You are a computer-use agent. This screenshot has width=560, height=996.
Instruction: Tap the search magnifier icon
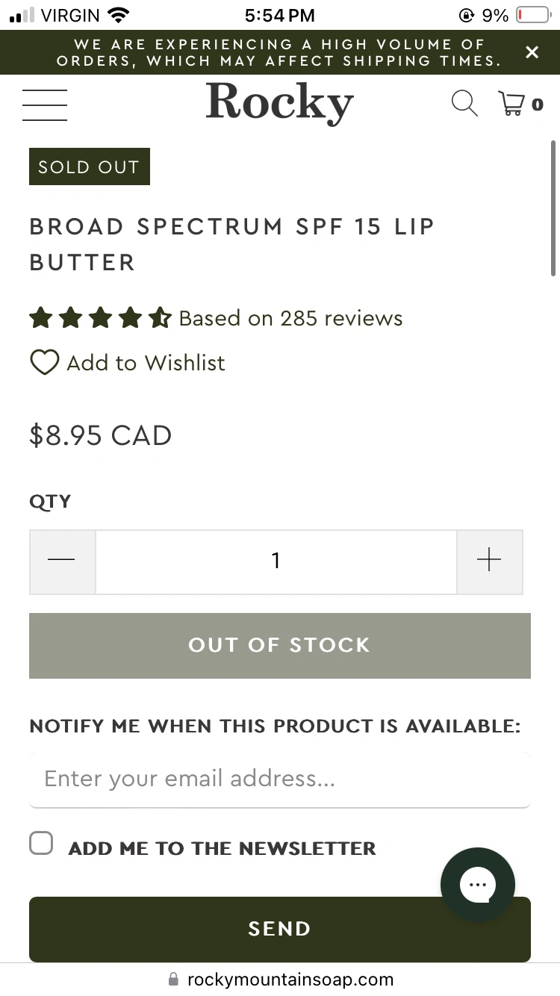click(x=464, y=104)
